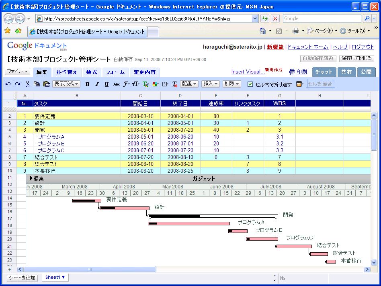
Task: Expand the 挿入 insert dropdown
Action: click(211, 84)
